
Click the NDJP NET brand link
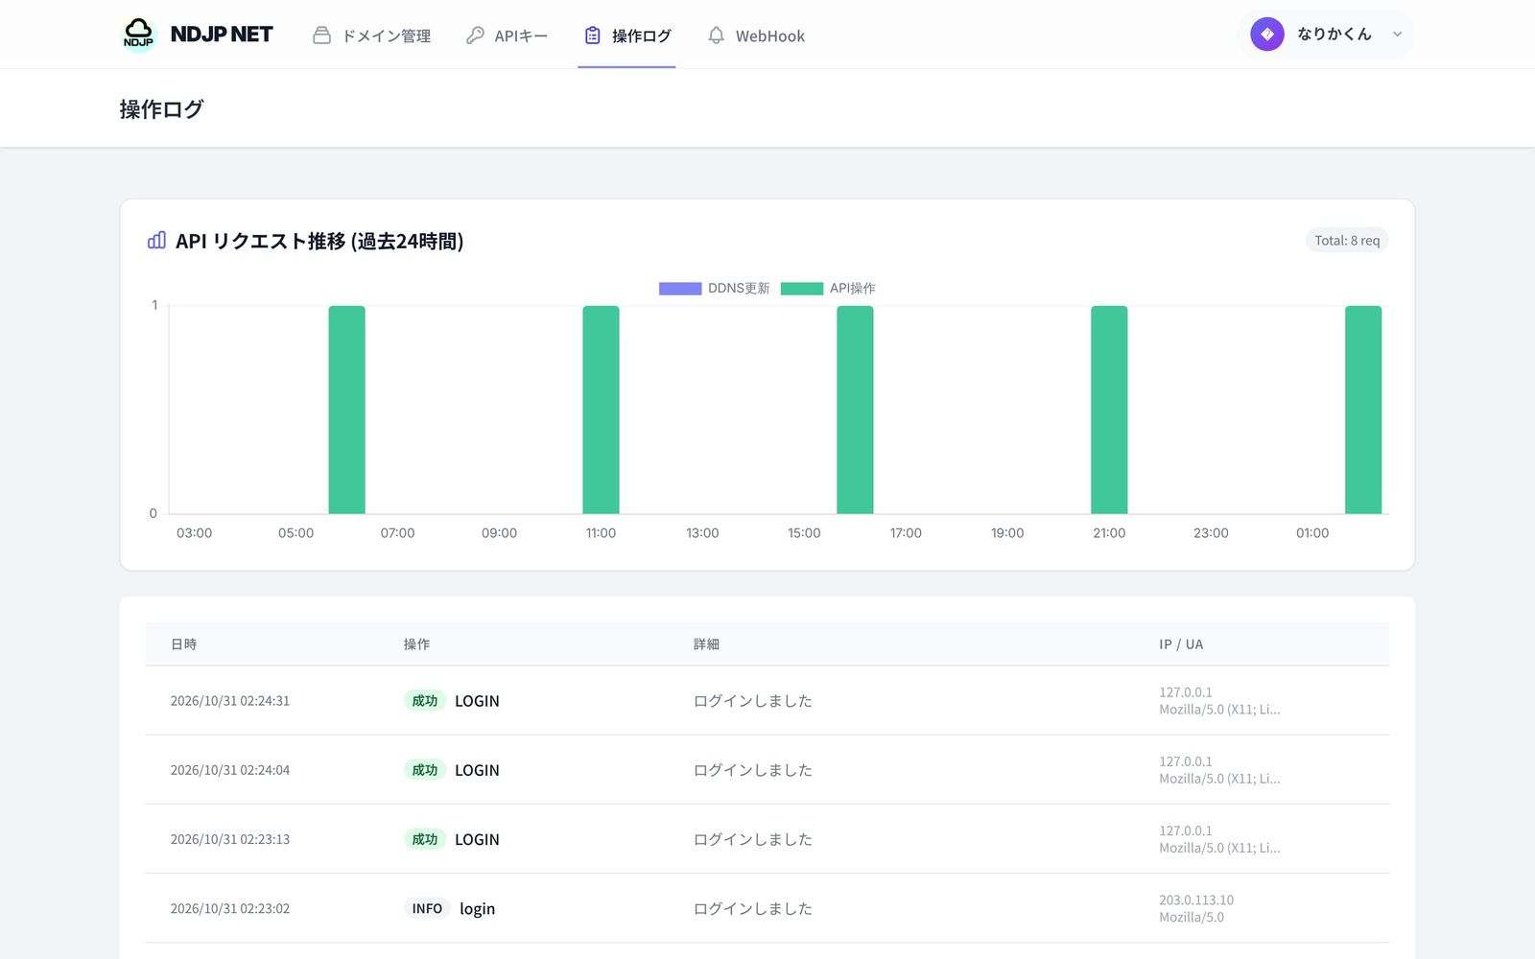(222, 34)
